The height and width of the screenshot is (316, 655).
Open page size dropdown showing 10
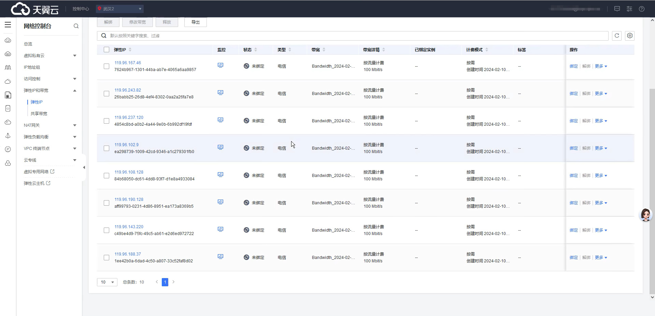click(x=107, y=282)
